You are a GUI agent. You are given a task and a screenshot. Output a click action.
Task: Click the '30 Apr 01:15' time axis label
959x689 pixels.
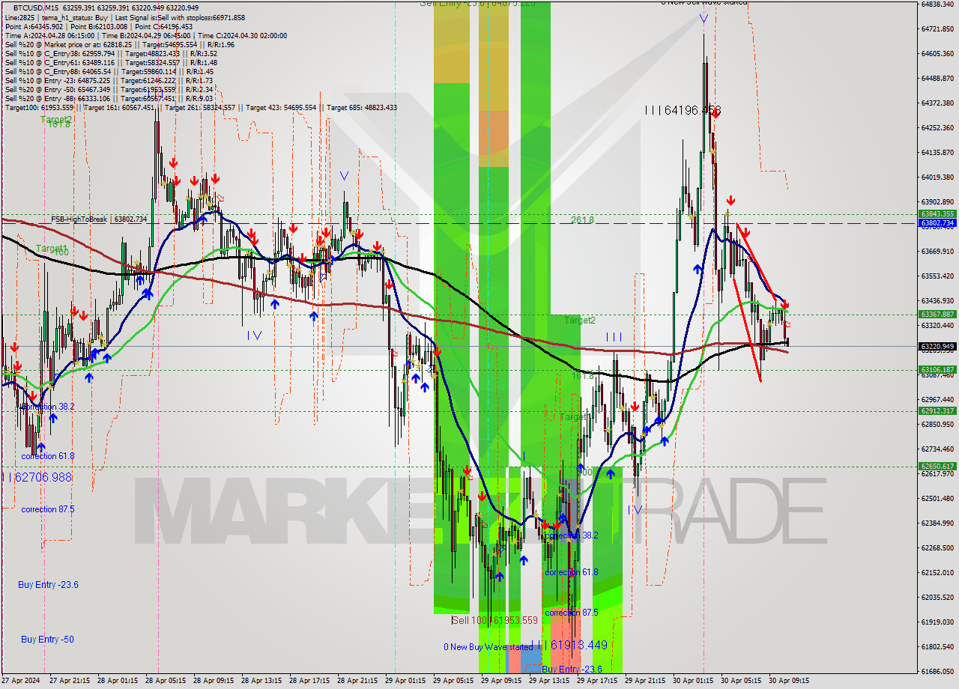point(692,681)
